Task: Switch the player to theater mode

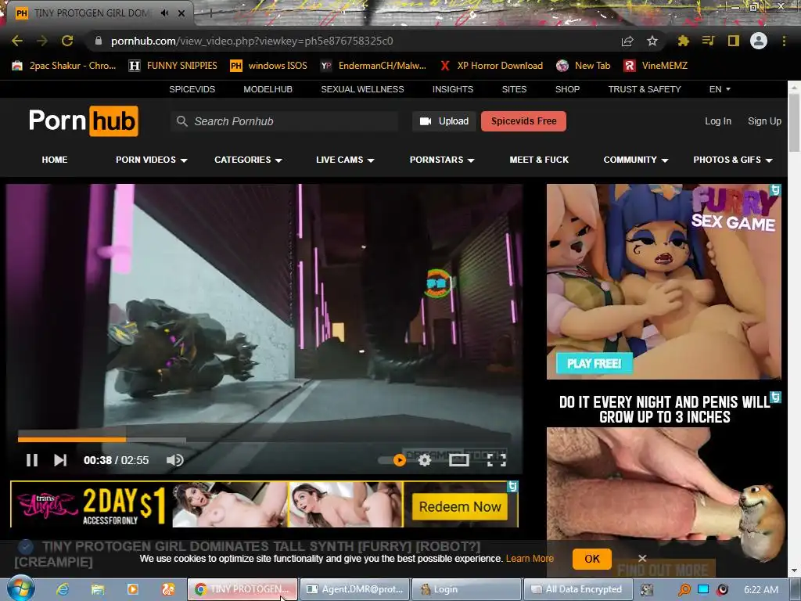Action: [x=458, y=460]
